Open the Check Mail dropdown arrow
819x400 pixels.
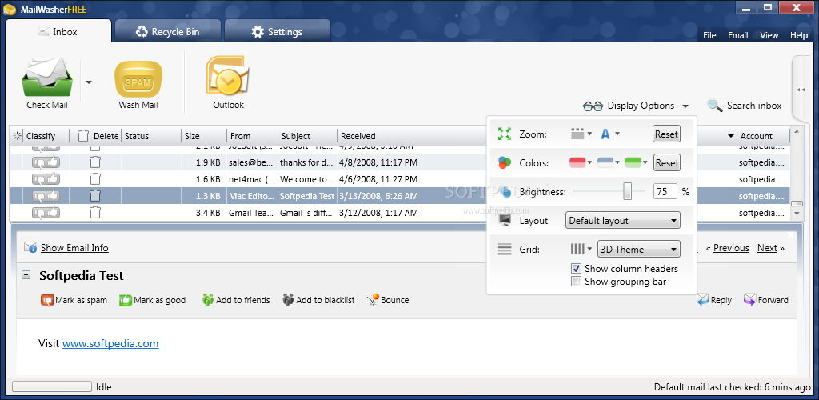coord(89,82)
